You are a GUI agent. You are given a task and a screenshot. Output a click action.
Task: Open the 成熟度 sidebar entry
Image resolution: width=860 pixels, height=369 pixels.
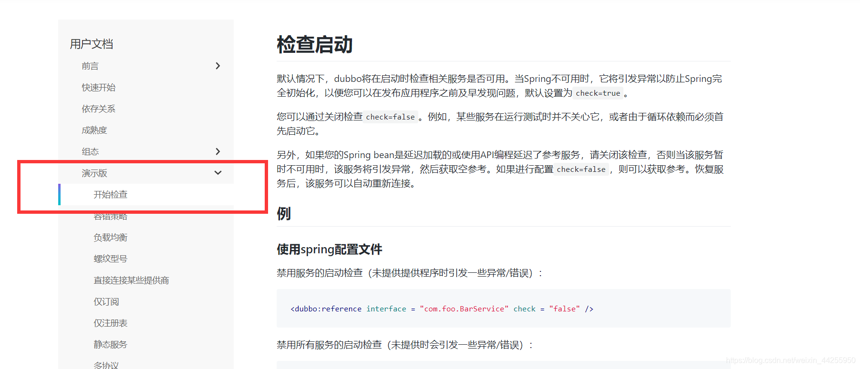click(x=94, y=130)
